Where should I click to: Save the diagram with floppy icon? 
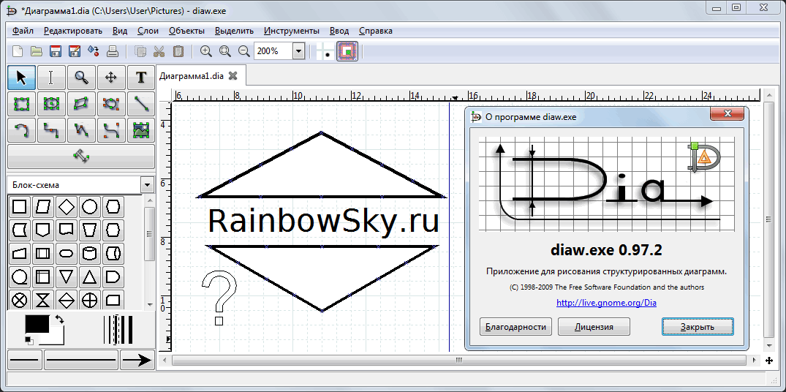pyautogui.click(x=55, y=51)
